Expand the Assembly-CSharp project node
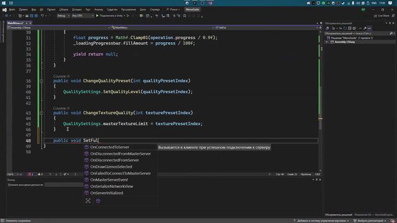 (327, 42)
